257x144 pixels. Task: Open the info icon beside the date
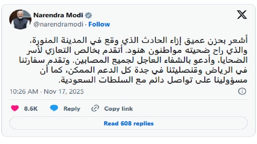[x=242, y=92]
